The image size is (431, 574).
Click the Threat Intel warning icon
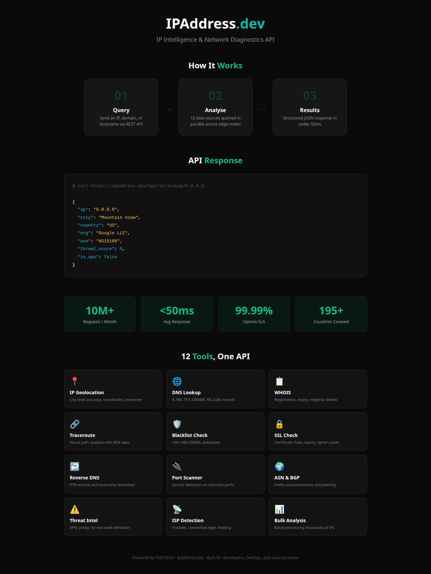click(x=75, y=509)
